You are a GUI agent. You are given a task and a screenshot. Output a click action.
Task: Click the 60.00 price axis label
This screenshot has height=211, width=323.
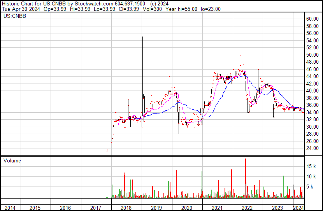click(x=312, y=19)
